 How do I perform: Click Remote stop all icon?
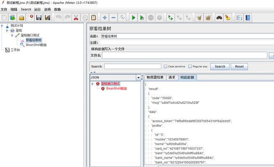(179, 18)
